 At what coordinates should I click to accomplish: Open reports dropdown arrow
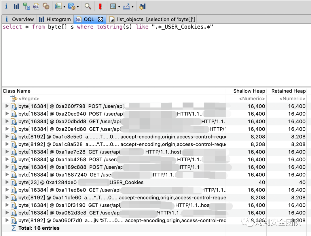(x=64, y=7)
